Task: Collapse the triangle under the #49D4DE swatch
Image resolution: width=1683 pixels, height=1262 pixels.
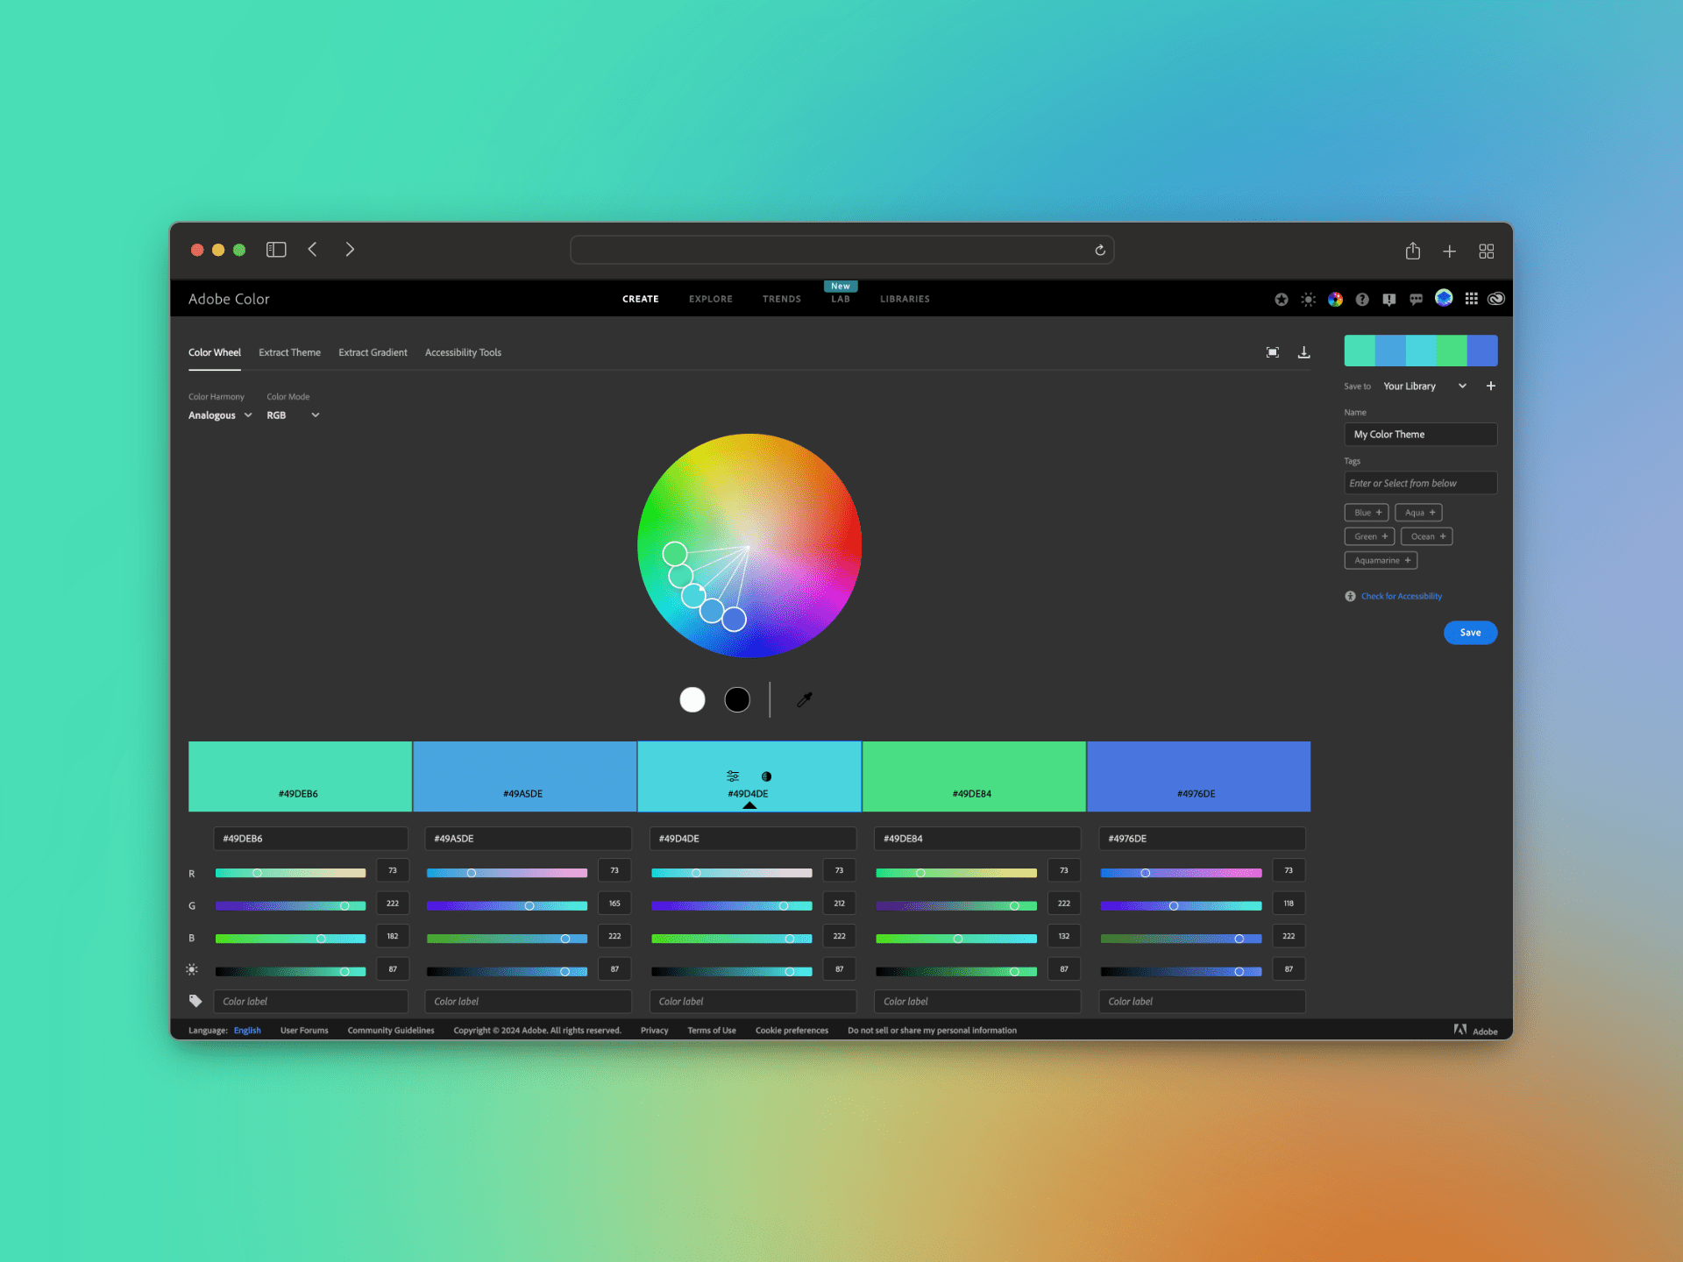Action: coord(749,805)
